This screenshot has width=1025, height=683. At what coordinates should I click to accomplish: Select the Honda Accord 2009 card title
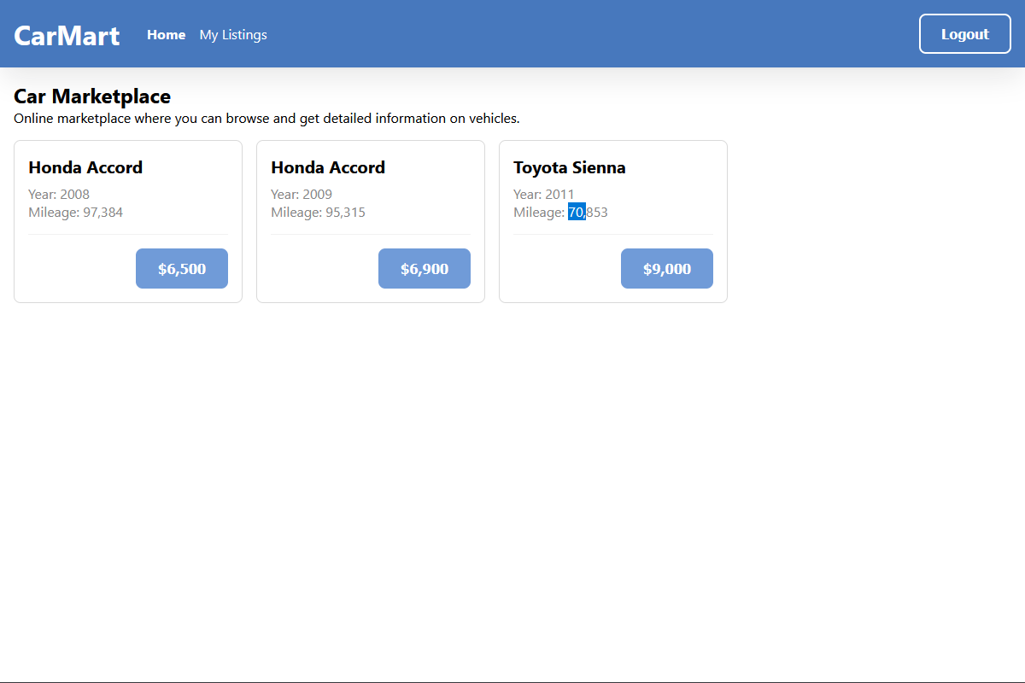(328, 167)
